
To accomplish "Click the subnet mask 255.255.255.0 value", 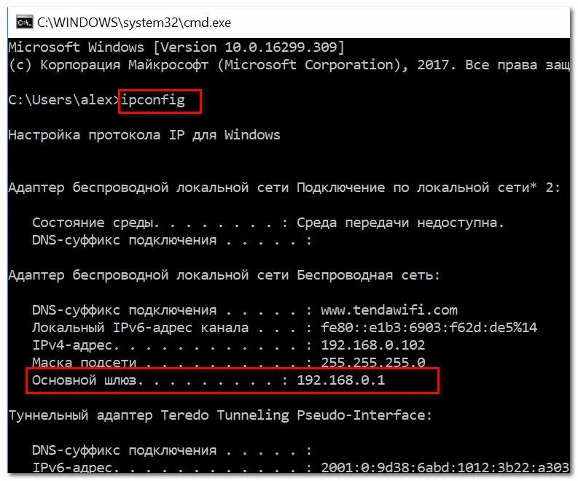I will pyautogui.click(x=373, y=362).
